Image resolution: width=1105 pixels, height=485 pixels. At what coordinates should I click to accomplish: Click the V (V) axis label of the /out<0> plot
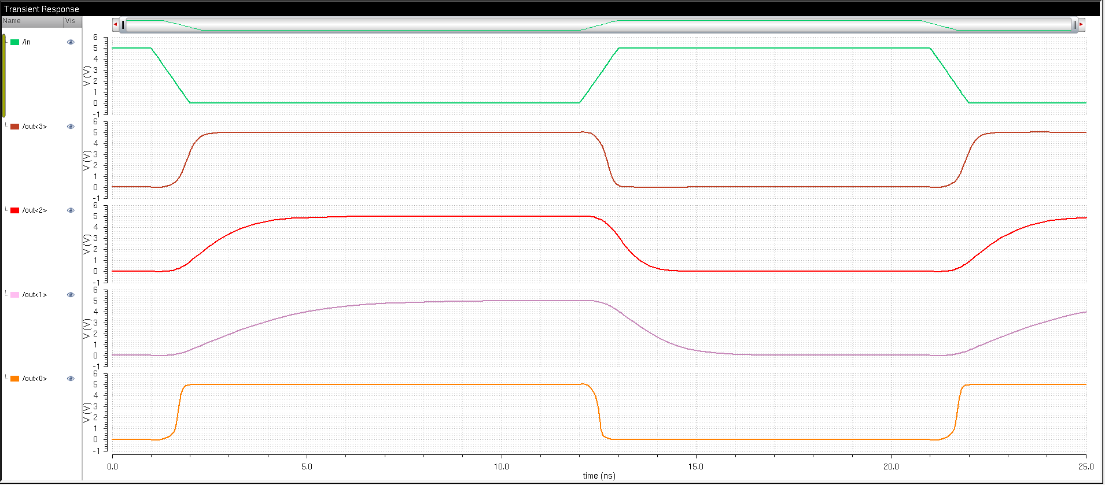coord(87,412)
